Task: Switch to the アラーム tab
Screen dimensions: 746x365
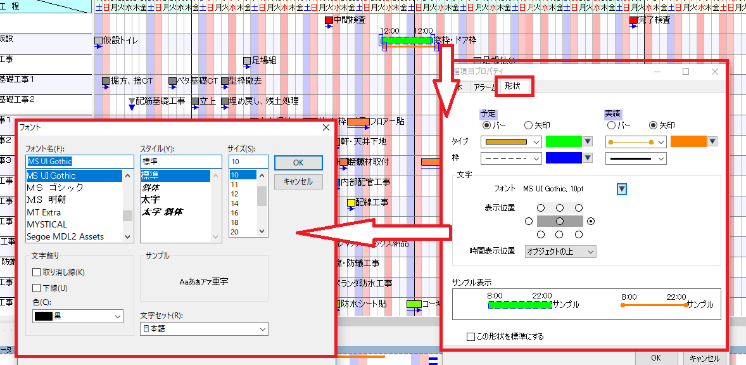Action: (484, 86)
